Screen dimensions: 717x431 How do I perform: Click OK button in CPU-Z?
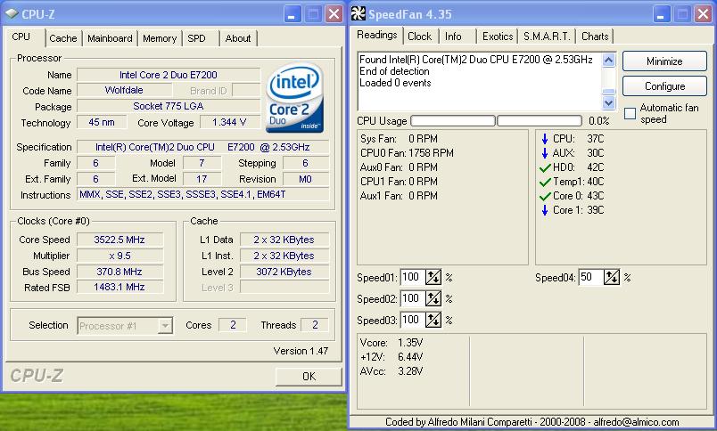[x=308, y=377]
